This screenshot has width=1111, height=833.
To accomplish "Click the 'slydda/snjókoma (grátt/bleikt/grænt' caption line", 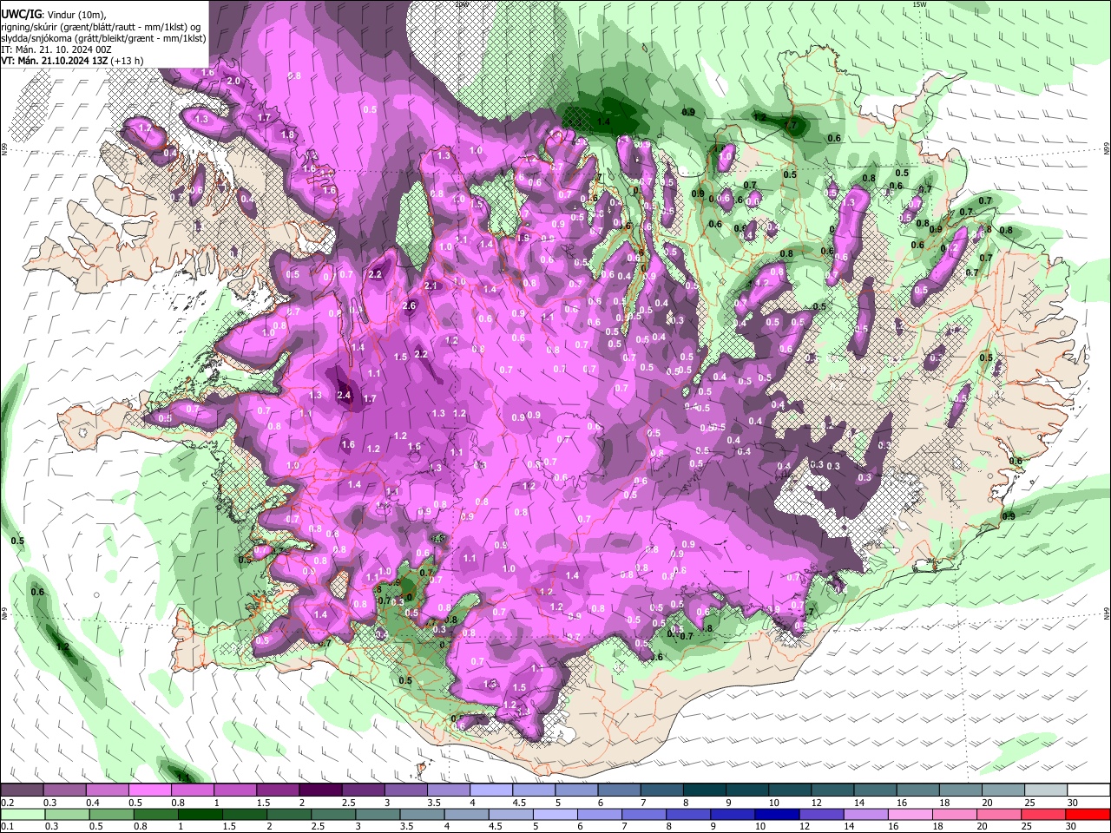I will click(103, 38).
